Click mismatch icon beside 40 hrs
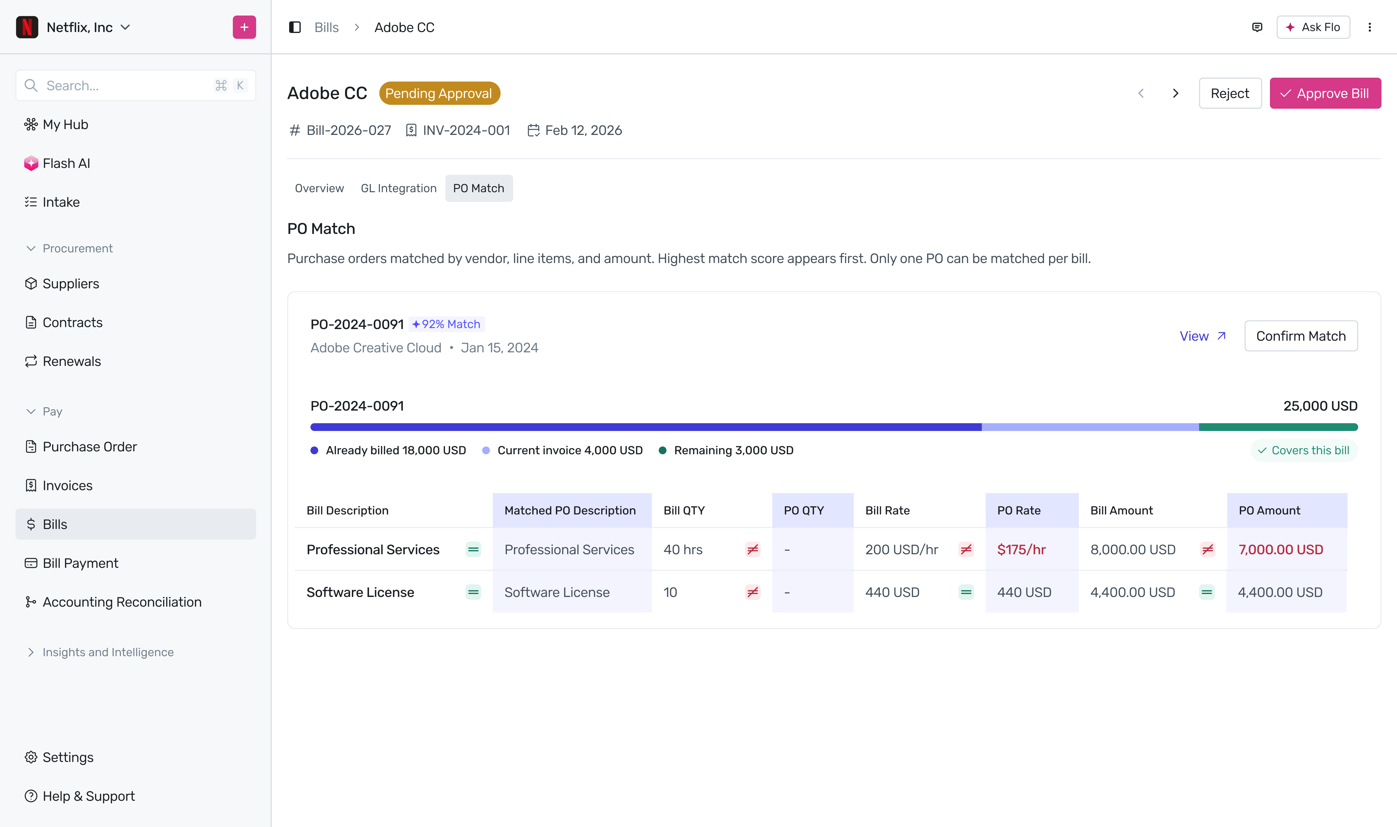The image size is (1397, 827). pos(752,549)
